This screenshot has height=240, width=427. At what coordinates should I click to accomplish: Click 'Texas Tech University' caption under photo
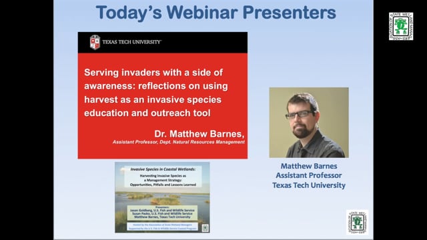[x=309, y=185]
